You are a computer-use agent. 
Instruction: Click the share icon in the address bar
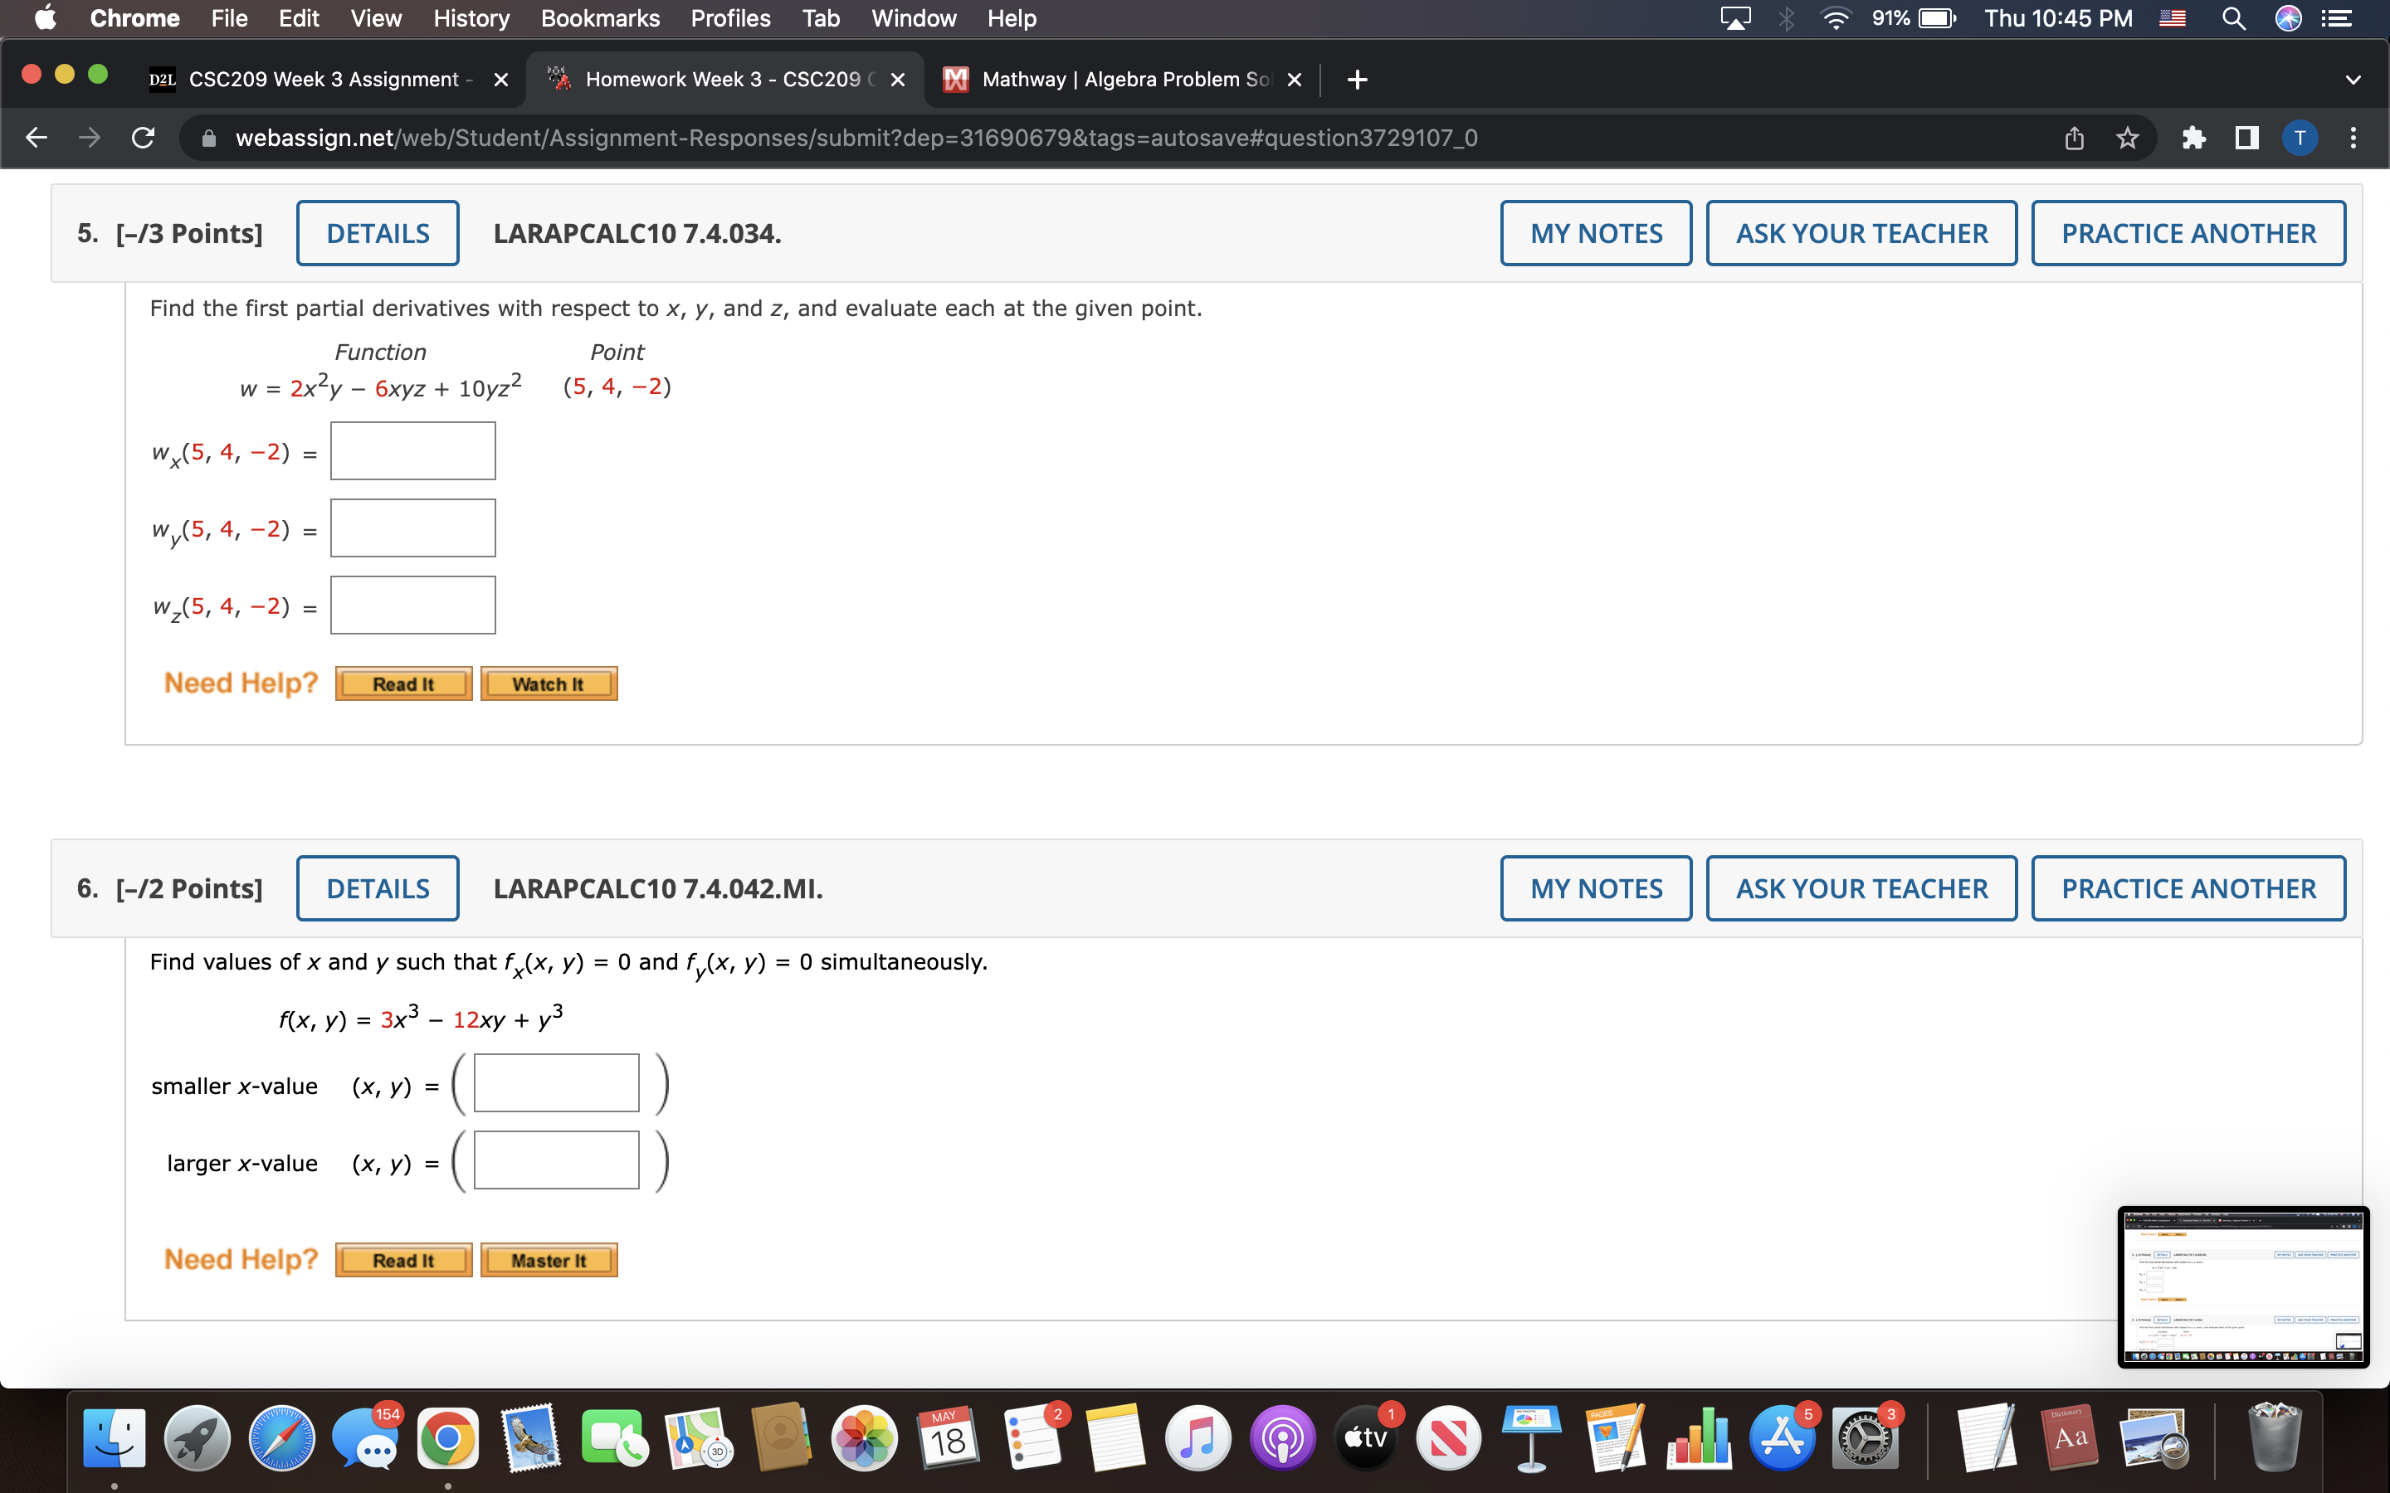(x=2072, y=137)
